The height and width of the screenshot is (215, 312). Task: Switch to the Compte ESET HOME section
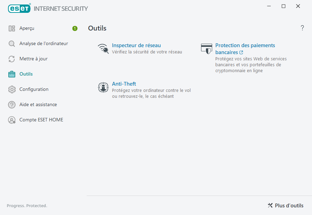pos(41,120)
